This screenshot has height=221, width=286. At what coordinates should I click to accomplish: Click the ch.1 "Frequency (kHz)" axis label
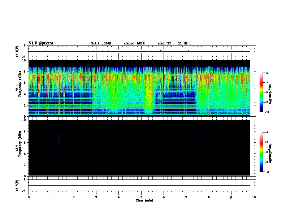(20, 84)
